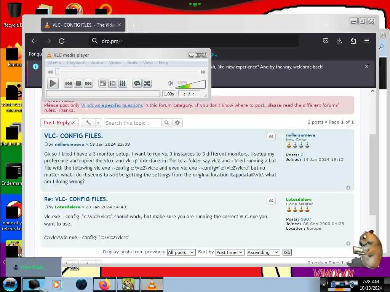Open Lotesdelere posts count 9907

306,219
